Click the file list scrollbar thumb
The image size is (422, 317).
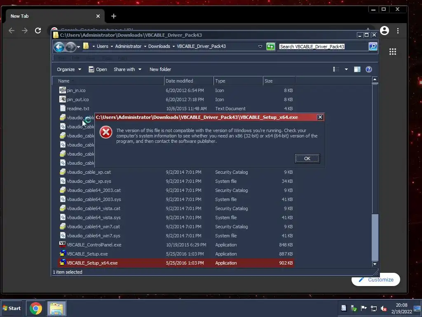(x=375, y=237)
